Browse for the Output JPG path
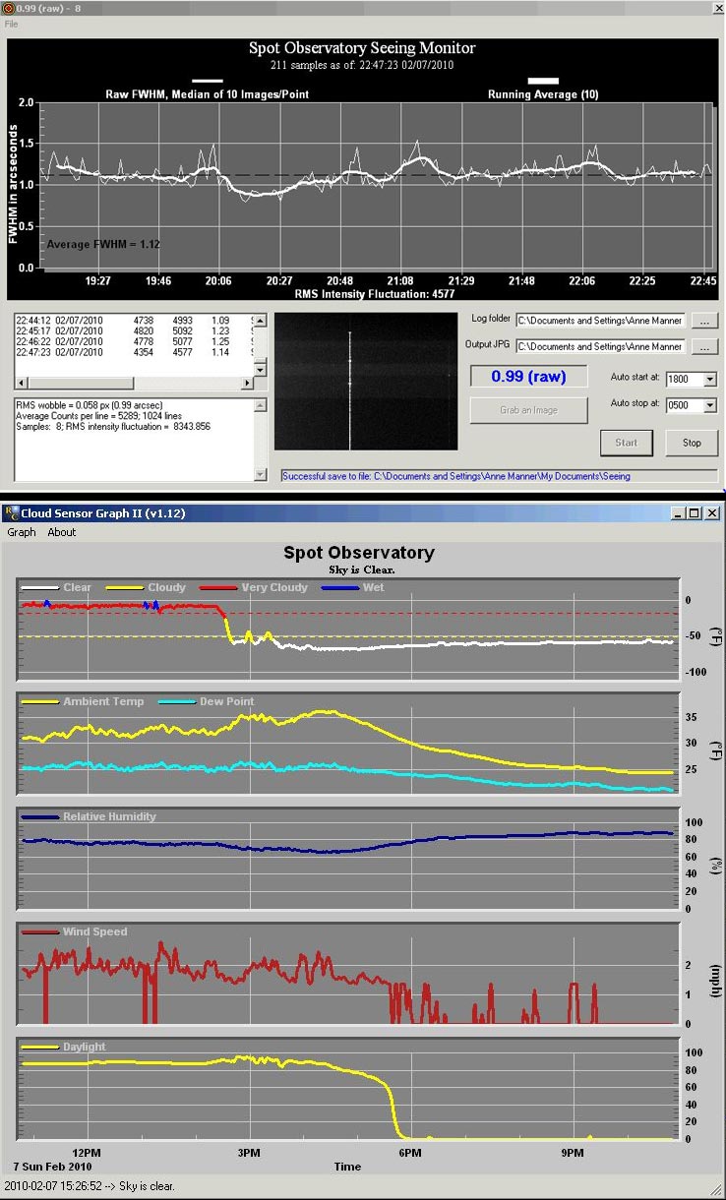The height and width of the screenshot is (1200, 726). coord(704,346)
